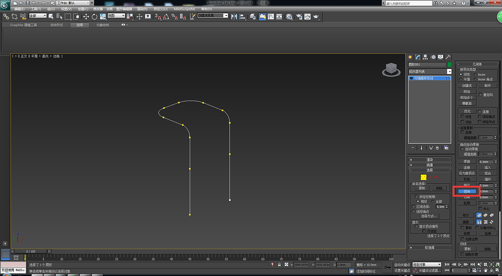Select the 全部 radio button
Screen dimensions: 502x276
pyautogui.click(x=433, y=201)
